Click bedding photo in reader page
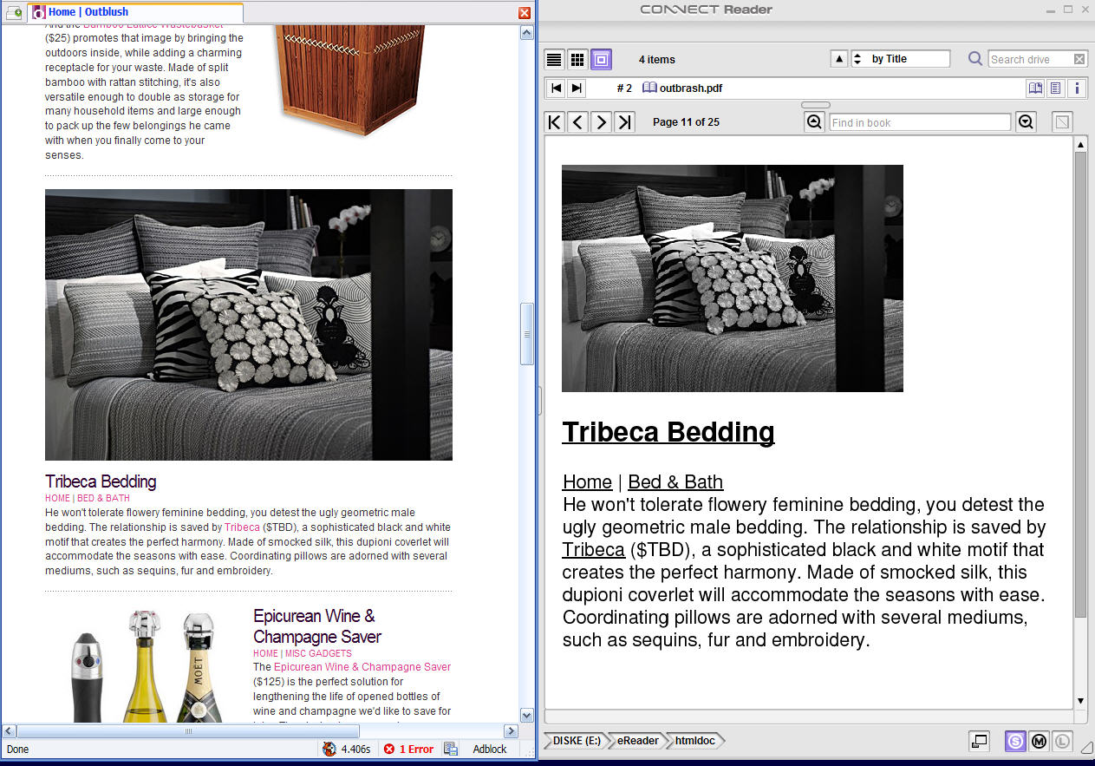 click(733, 278)
